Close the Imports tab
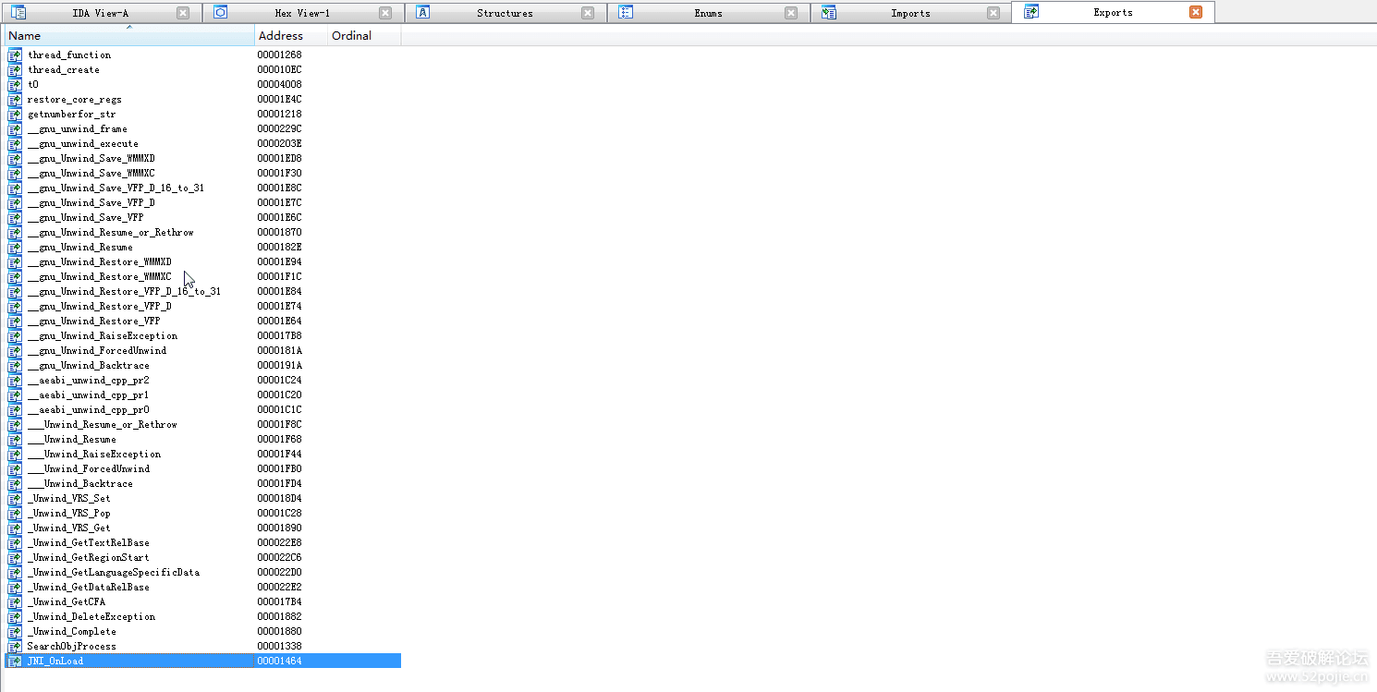 pyautogui.click(x=993, y=13)
